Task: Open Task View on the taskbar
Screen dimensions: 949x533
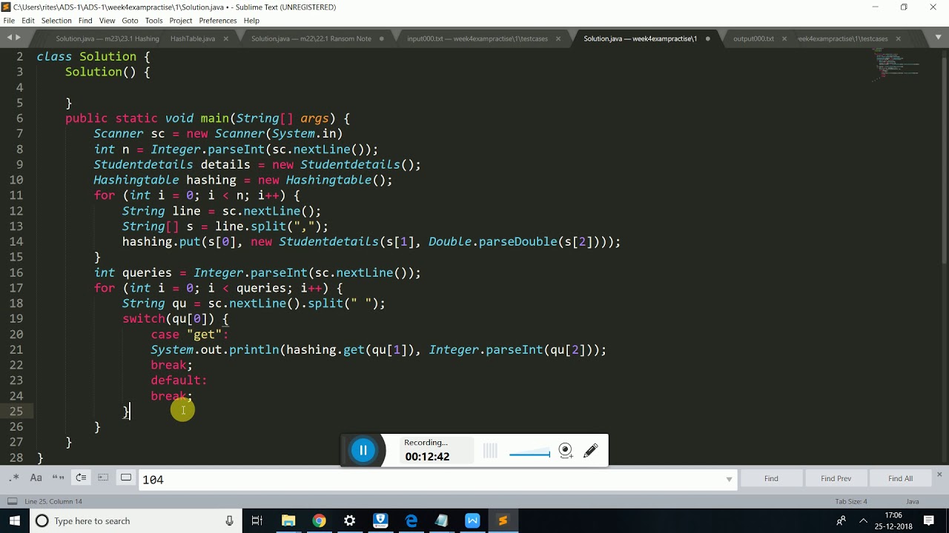Action: (x=257, y=521)
